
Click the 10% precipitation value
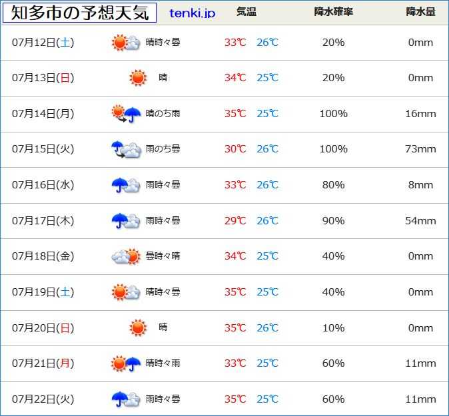[x=334, y=328]
